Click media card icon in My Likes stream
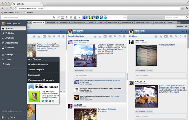 click(x=166, y=36)
